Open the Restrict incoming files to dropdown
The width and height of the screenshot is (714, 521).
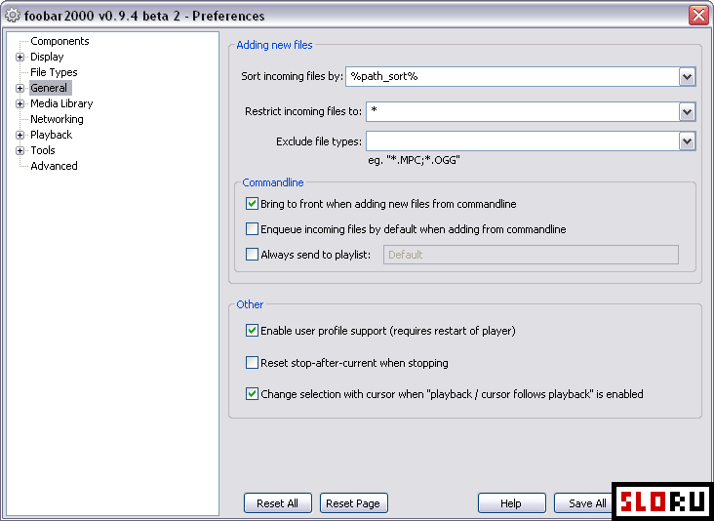(x=687, y=111)
